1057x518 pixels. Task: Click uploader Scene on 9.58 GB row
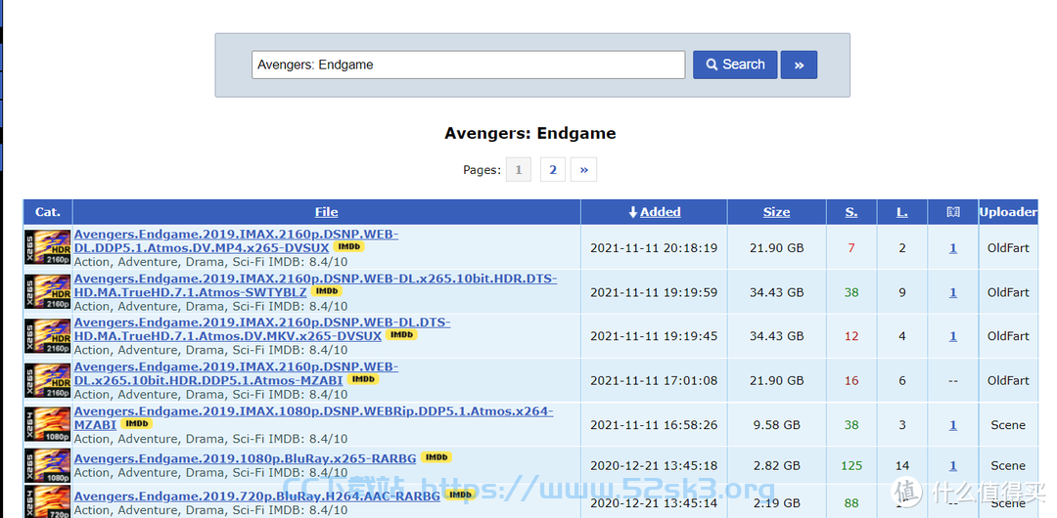(1008, 425)
